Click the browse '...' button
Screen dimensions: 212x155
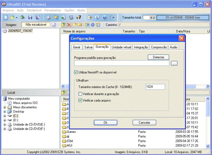coord(174,63)
